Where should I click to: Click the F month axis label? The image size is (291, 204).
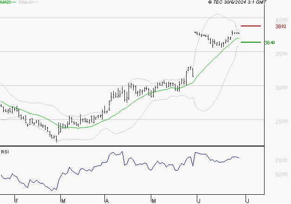pyautogui.click(x=17, y=201)
